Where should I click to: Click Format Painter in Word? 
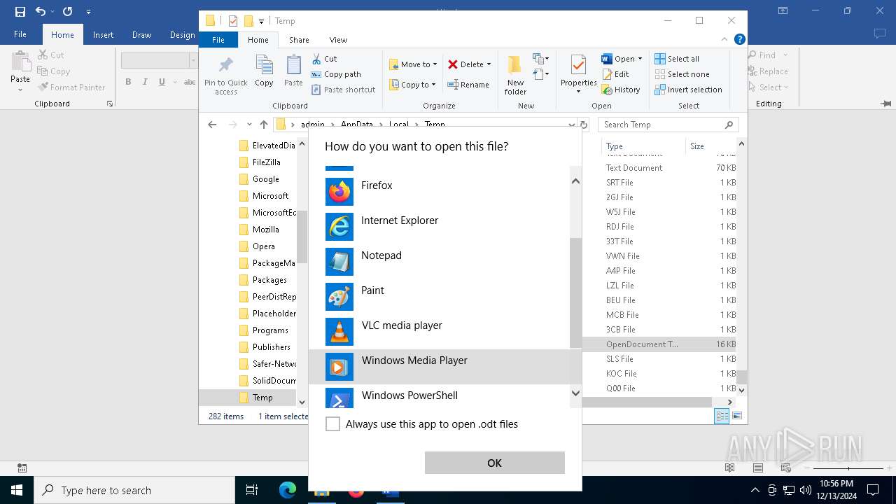[71, 87]
